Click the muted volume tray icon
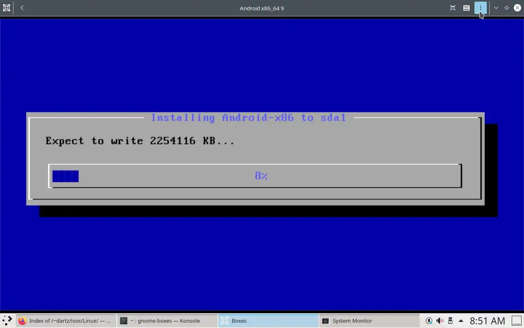Image resolution: width=524 pixels, height=328 pixels. tap(440, 321)
